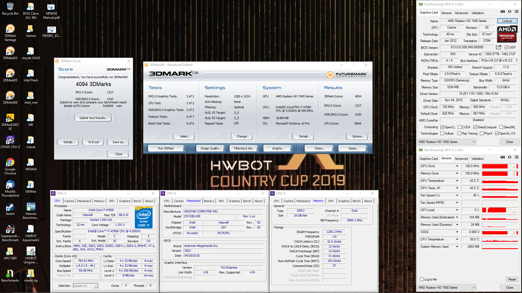Click the refresh icon in top GPU-Z window
This screenshot has height=293, width=522.
pyautogui.click(x=510, y=12)
